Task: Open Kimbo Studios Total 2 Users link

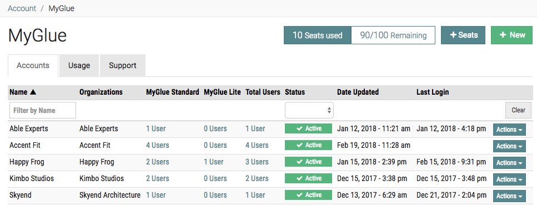Action: [x=257, y=178]
